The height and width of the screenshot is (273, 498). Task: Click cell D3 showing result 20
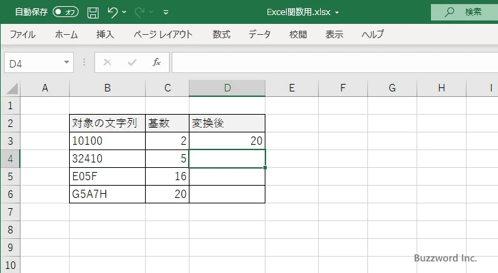click(x=227, y=141)
